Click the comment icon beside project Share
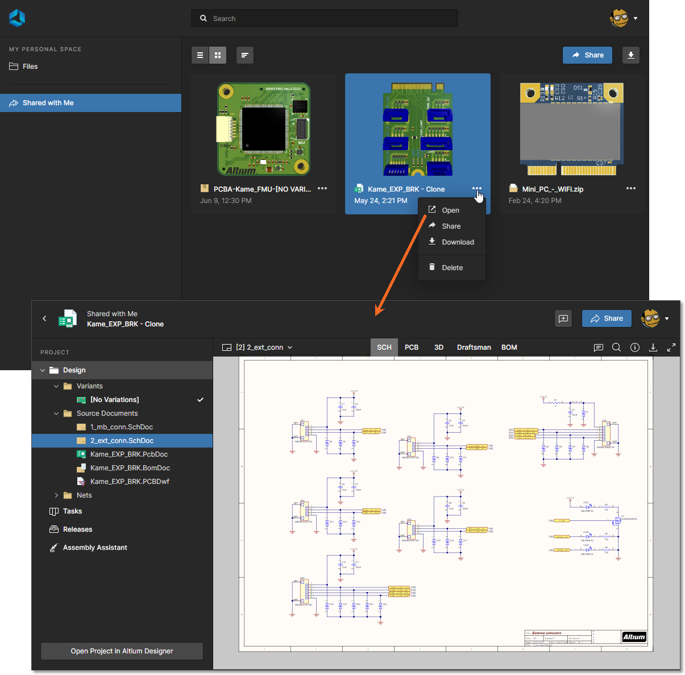Viewport: 685px width, 675px height. [563, 318]
